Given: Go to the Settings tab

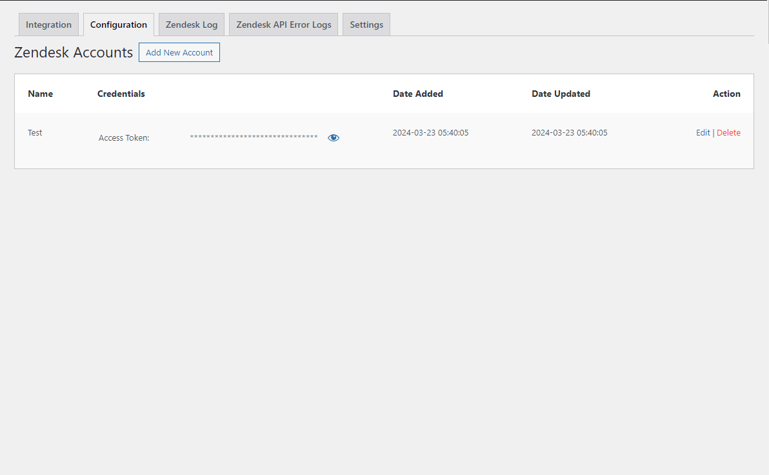Looking at the screenshot, I should pyautogui.click(x=366, y=25).
